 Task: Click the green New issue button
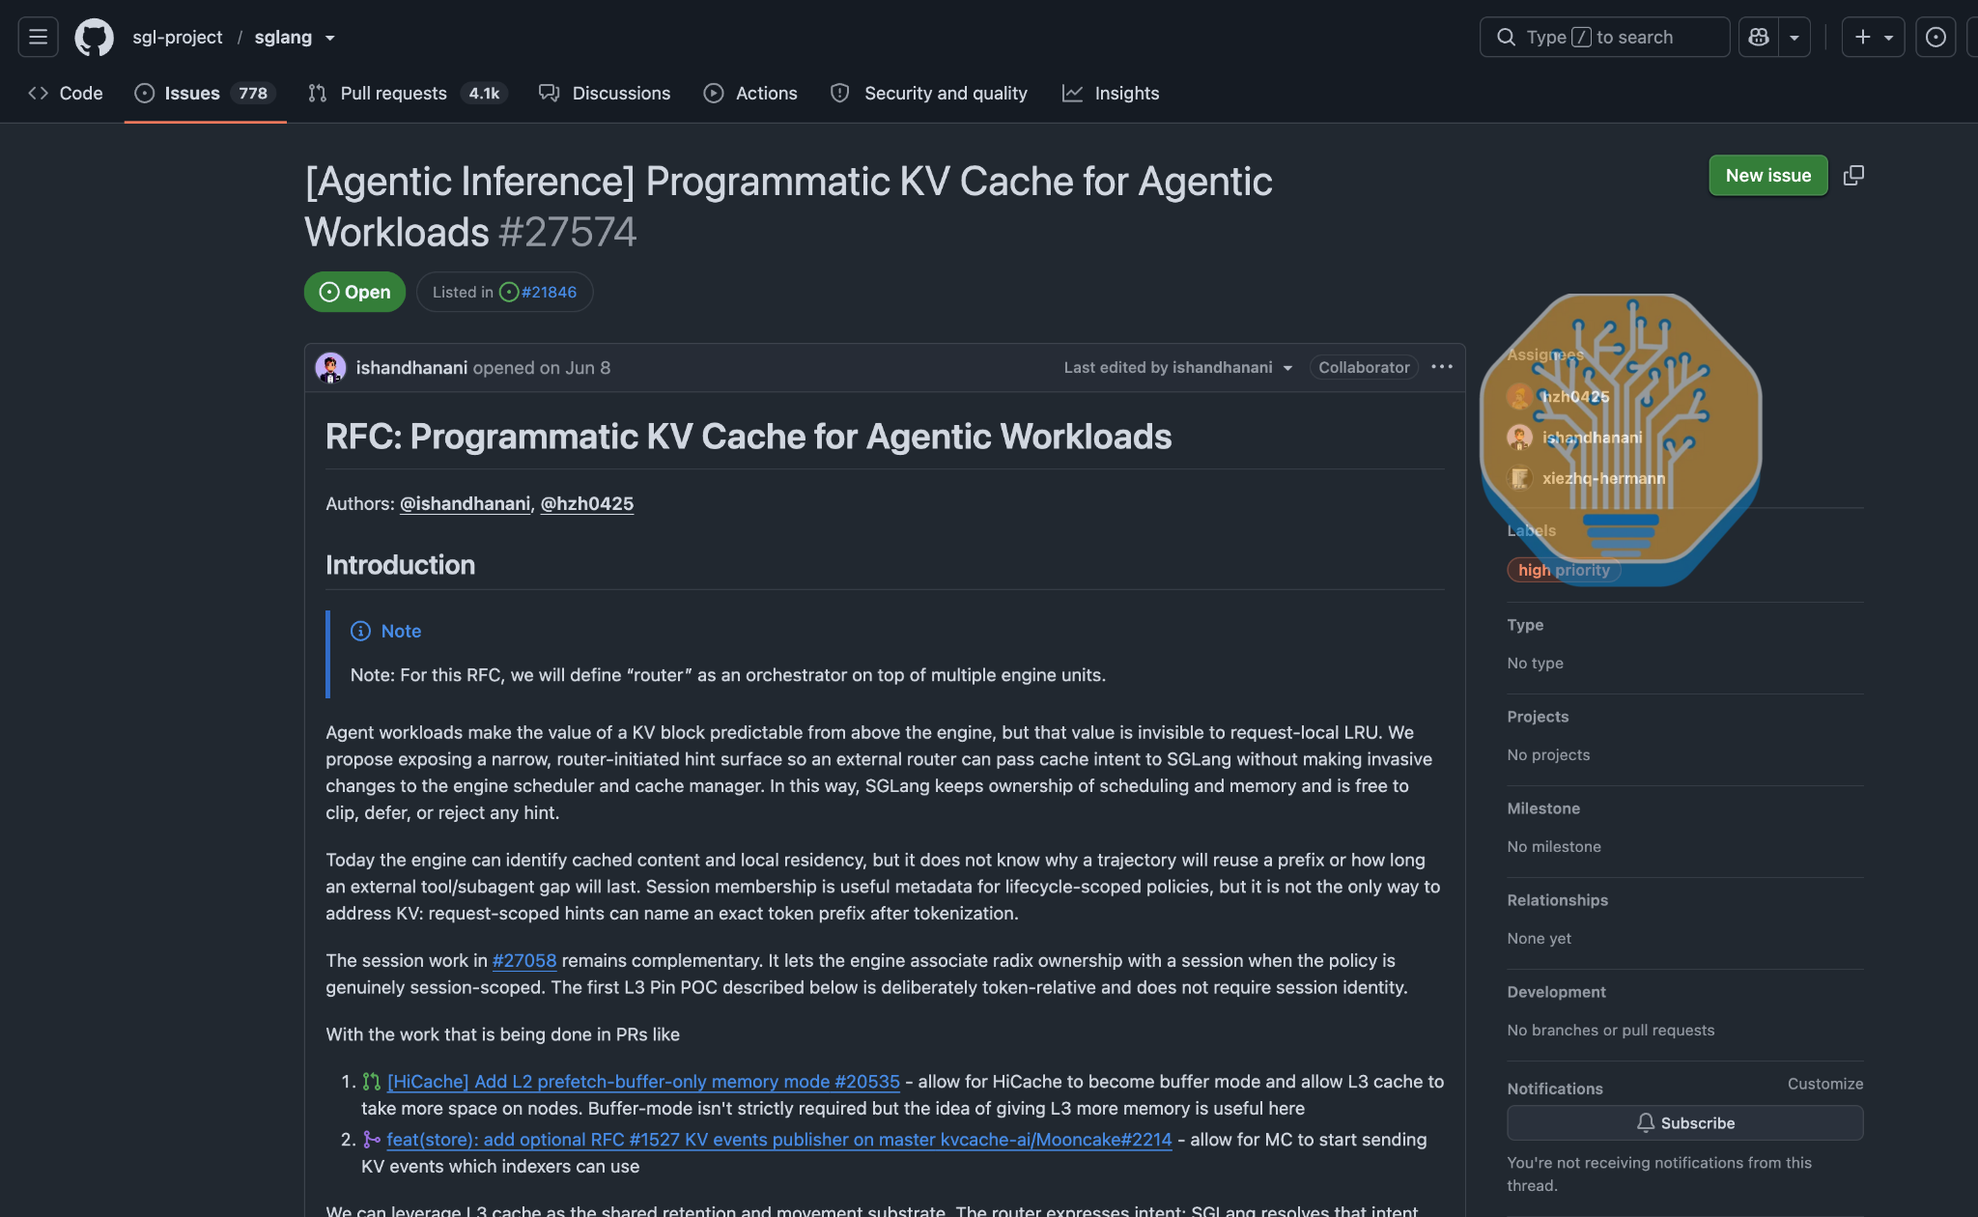coord(1768,175)
